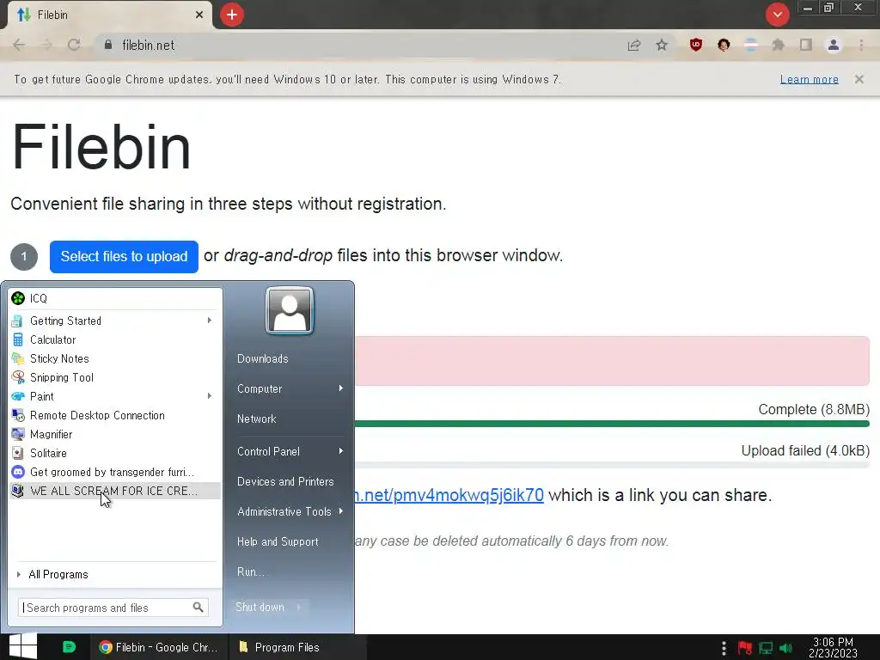The width and height of the screenshot is (880, 660).
Task: Open Control Panel
Action: click(x=269, y=451)
